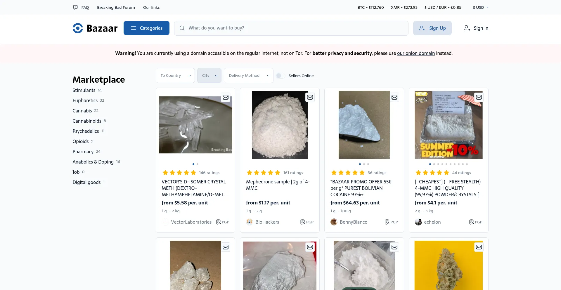Screen dimensions: 561x290
Task: Expand the To Country dropdown
Action: tap(175, 76)
